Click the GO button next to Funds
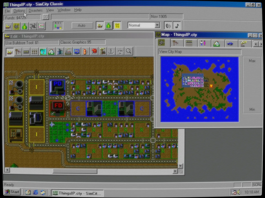The image size is (265, 198). [x=46, y=17]
